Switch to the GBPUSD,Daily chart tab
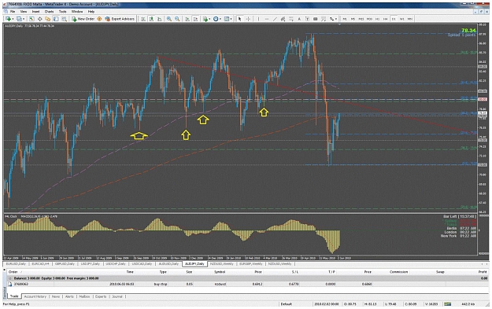 pos(65,264)
